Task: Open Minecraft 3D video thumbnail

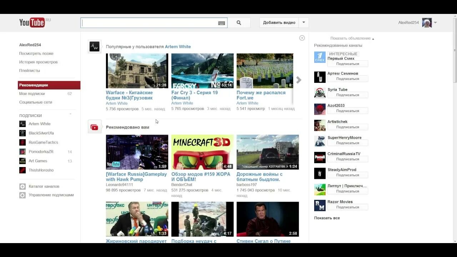Action: click(202, 152)
